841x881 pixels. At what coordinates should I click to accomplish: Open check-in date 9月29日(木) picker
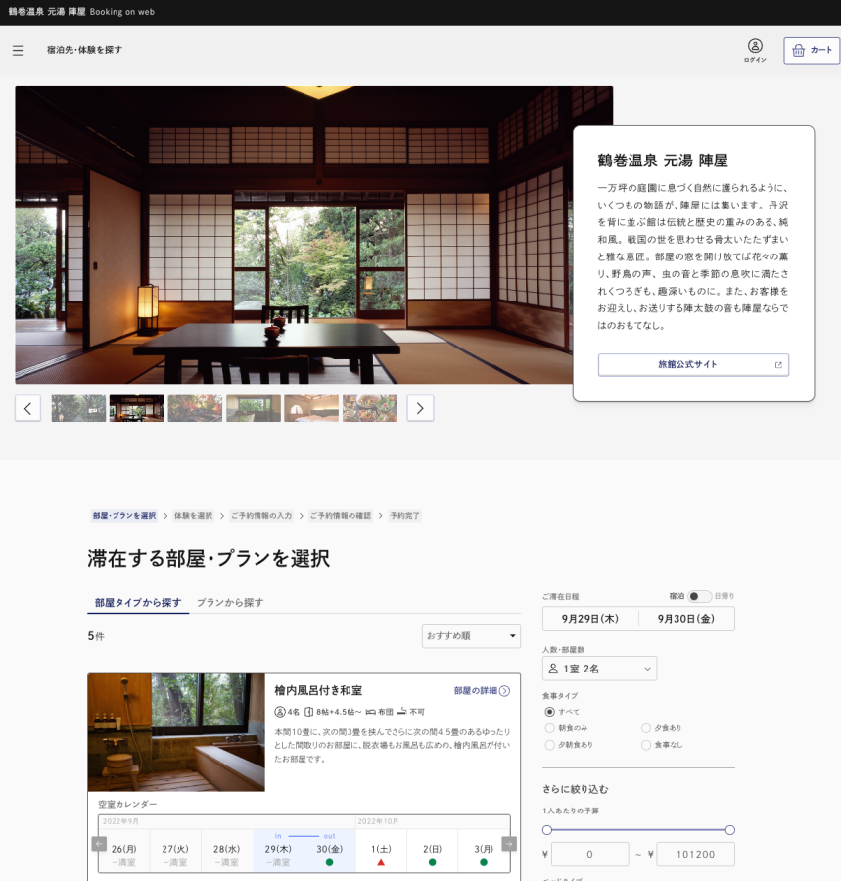pyautogui.click(x=589, y=619)
